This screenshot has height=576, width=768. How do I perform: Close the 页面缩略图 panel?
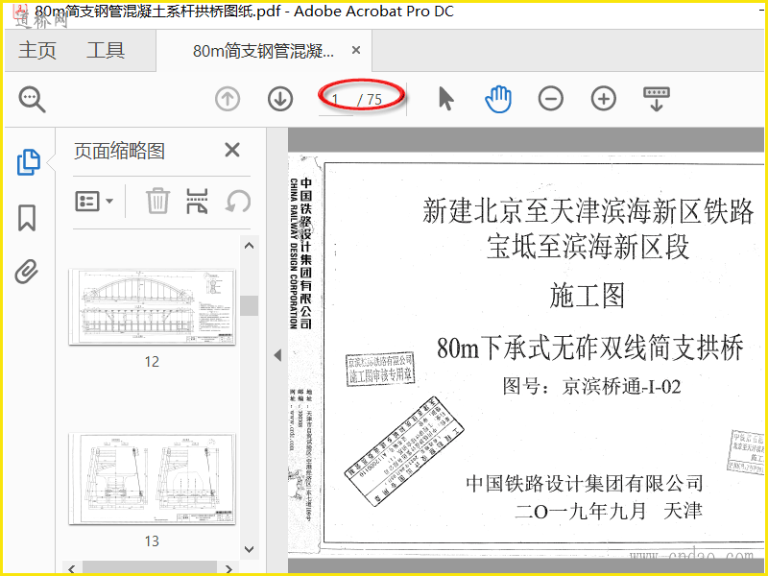[232, 150]
